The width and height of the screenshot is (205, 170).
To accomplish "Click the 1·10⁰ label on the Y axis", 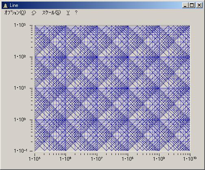I will pyautogui.click(x=20, y=120).
